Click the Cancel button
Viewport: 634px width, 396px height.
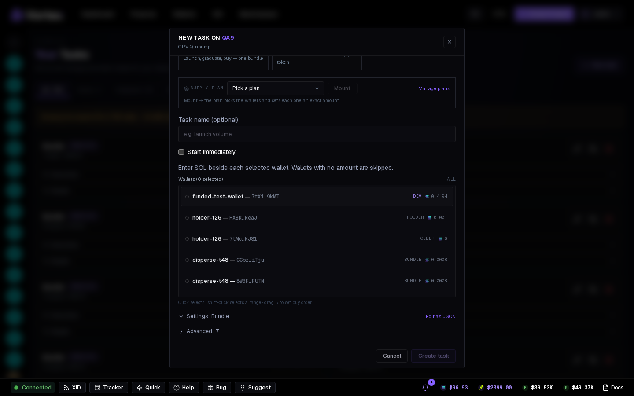coord(392,356)
